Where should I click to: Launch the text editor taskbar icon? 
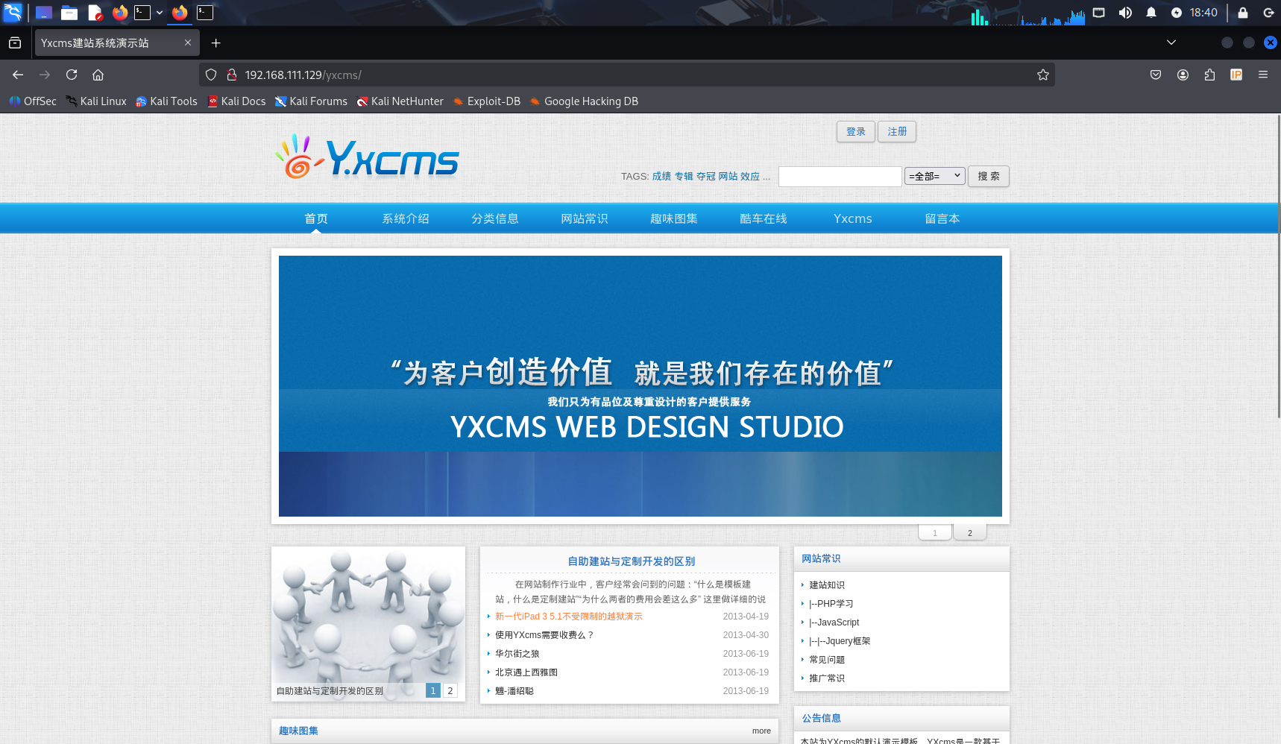[x=95, y=13]
